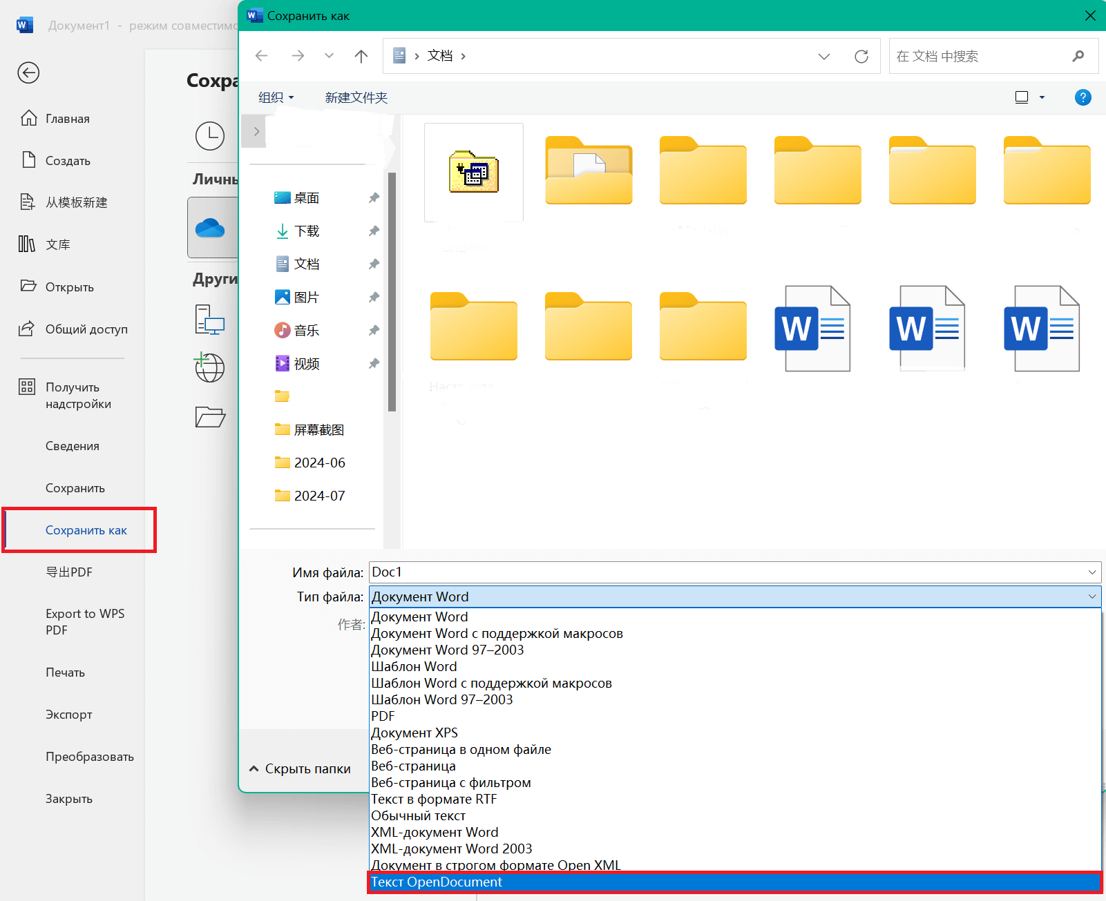The image size is (1106, 901).
Task: Create folder with 新建文件夹 button
Action: 356,97
